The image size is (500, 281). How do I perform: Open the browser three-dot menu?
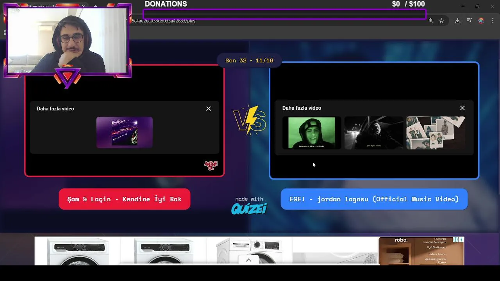coord(493,21)
